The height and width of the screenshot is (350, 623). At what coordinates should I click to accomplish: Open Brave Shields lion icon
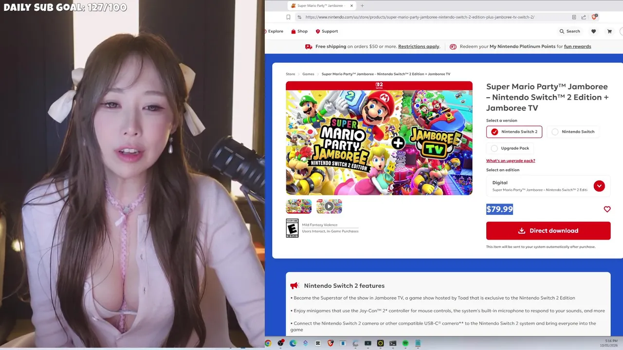(594, 17)
